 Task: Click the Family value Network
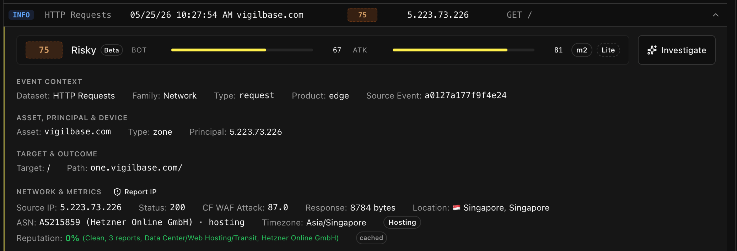[x=180, y=96]
